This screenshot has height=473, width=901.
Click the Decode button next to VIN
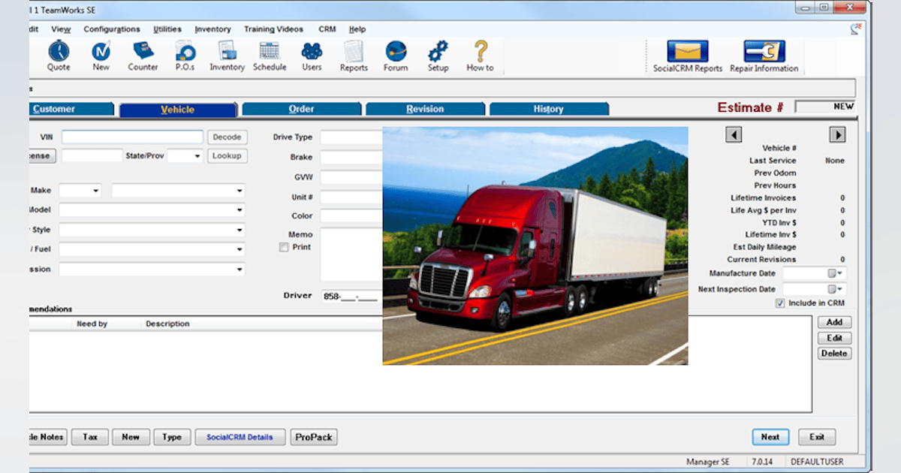click(227, 137)
